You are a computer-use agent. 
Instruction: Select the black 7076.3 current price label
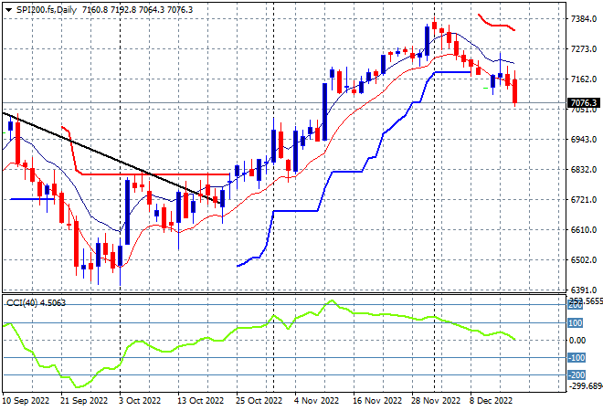(x=584, y=102)
